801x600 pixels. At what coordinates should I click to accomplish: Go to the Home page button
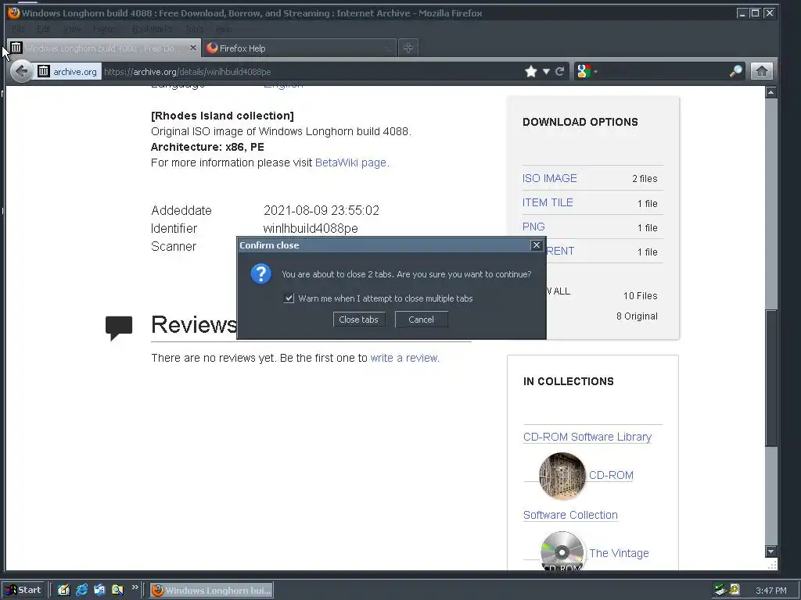(761, 71)
